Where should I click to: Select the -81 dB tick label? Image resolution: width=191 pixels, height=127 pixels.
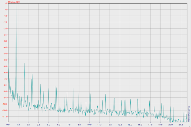point(5,85)
